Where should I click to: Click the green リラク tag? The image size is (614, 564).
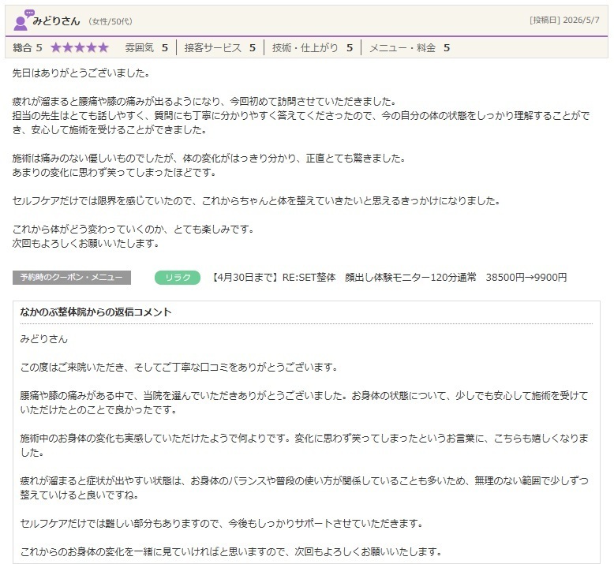coord(178,278)
